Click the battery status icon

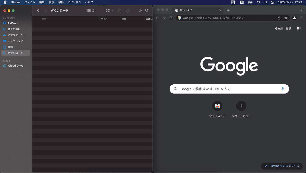[250, 2]
